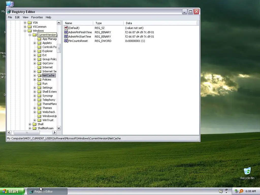Select PinCountsReset DWORD value icon
Viewport: 260px width, 195px height.
[66, 41]
